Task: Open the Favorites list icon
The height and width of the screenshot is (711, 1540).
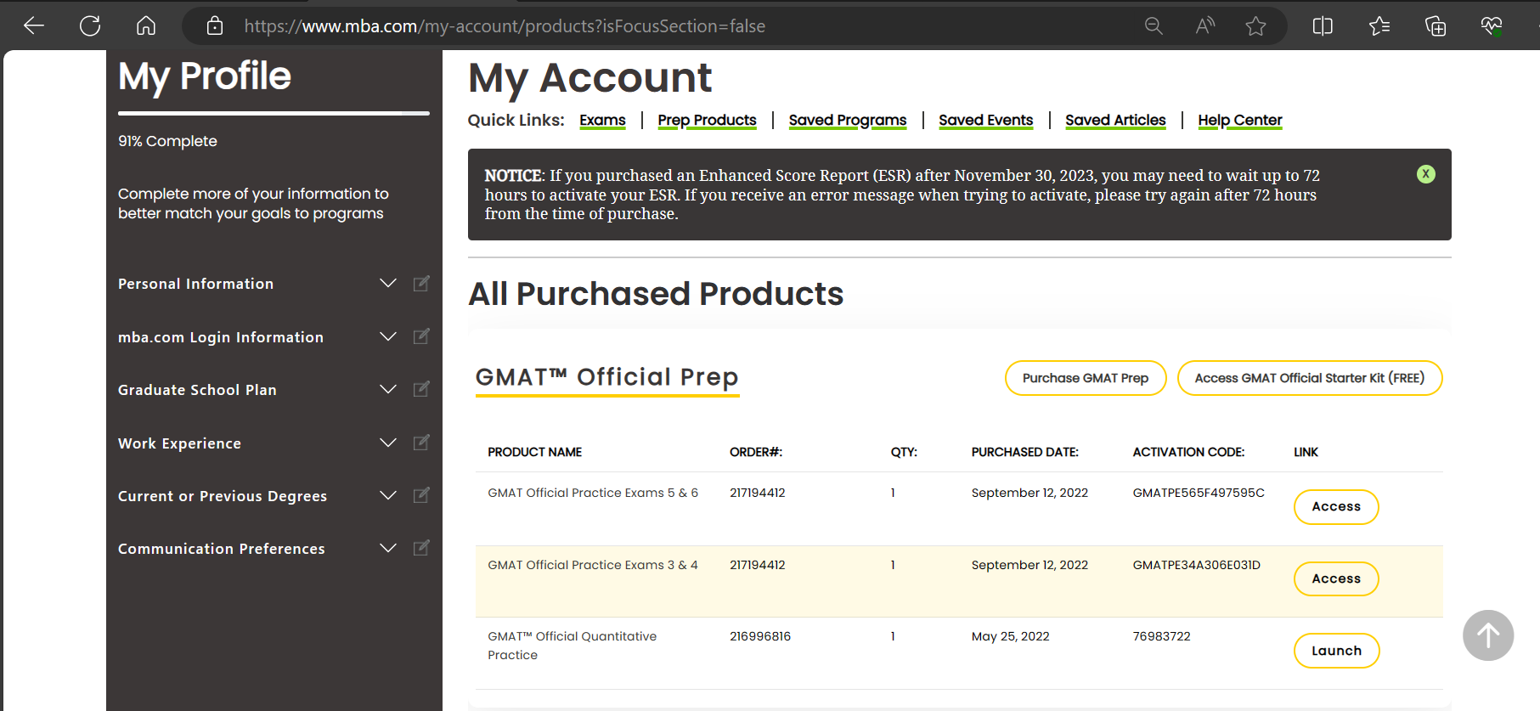Action: pyautogui.click(x=1379, y=26)
